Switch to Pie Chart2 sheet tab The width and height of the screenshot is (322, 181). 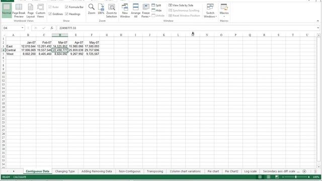(x=231, y=171)
